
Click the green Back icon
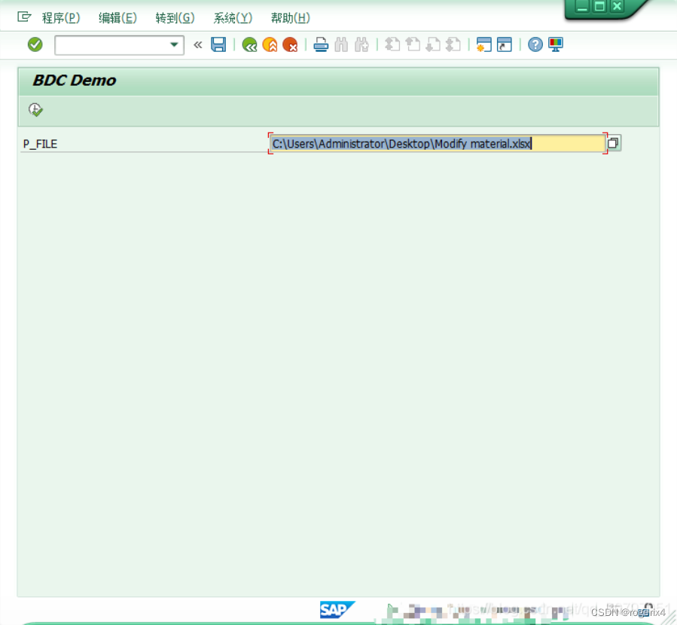click(x=249, y=44)
